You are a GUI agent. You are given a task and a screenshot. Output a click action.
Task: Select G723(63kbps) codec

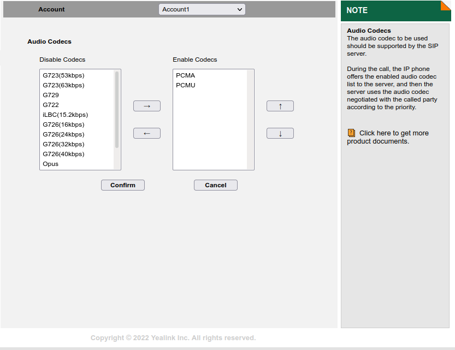coord(63,85)
